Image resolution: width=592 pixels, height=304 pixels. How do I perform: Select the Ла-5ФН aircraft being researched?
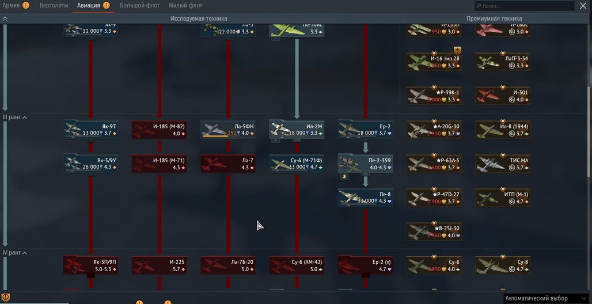(228, 130)
